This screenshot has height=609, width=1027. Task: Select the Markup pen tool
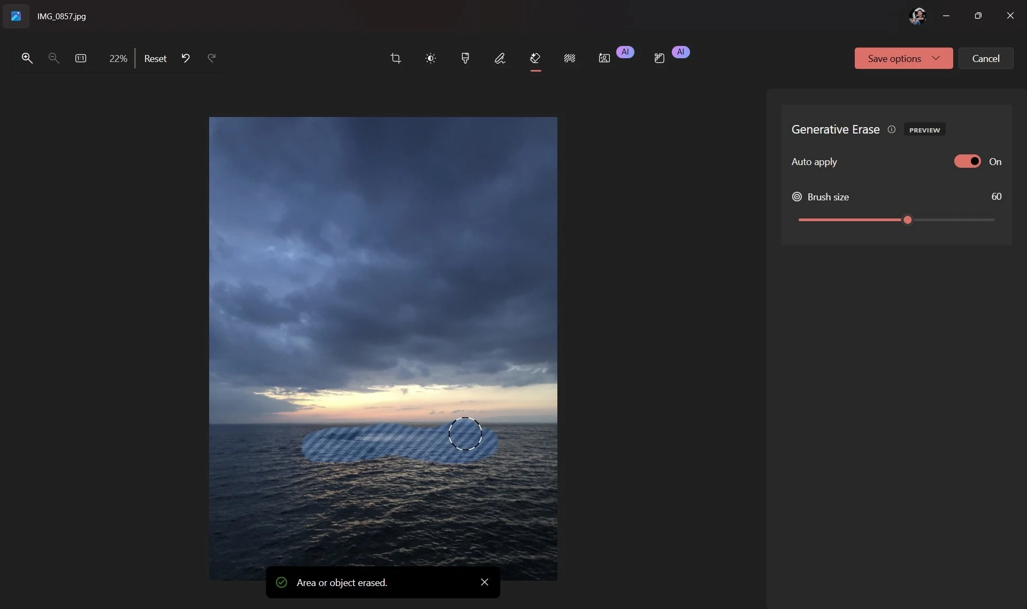(500, 58)
